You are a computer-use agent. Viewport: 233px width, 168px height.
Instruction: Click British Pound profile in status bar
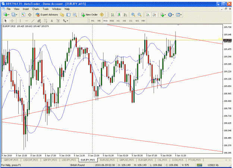tap(78, 165)
